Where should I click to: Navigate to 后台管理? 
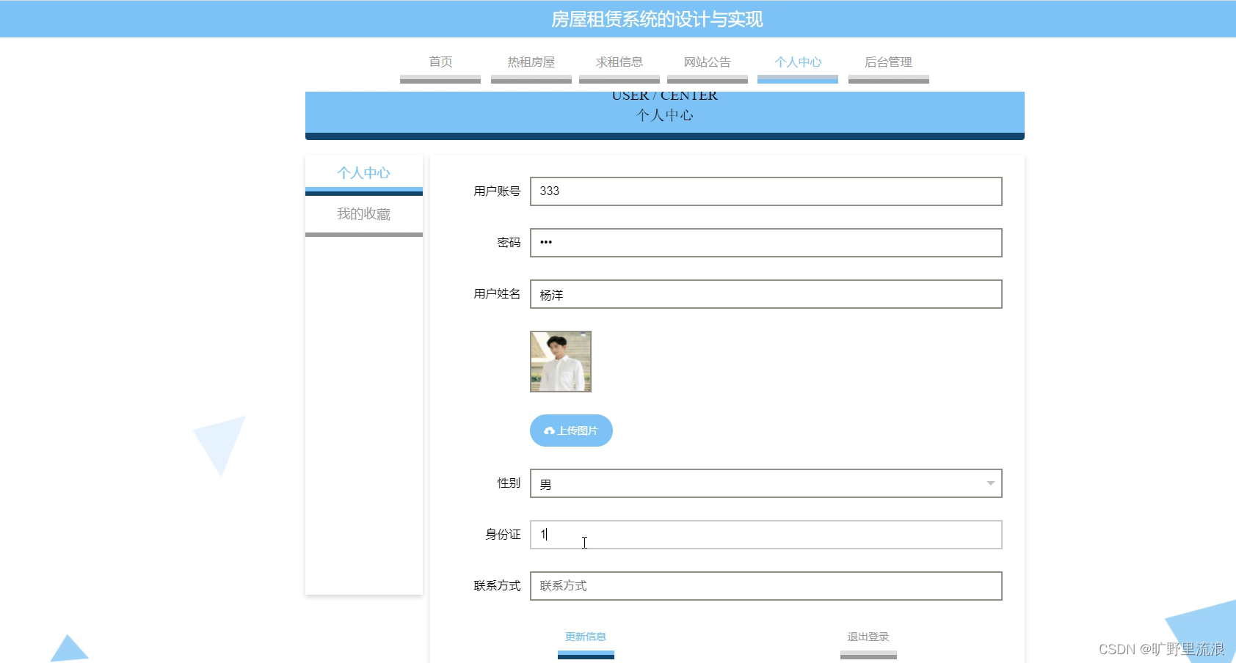pyautogui.click(x=888, y=62)
